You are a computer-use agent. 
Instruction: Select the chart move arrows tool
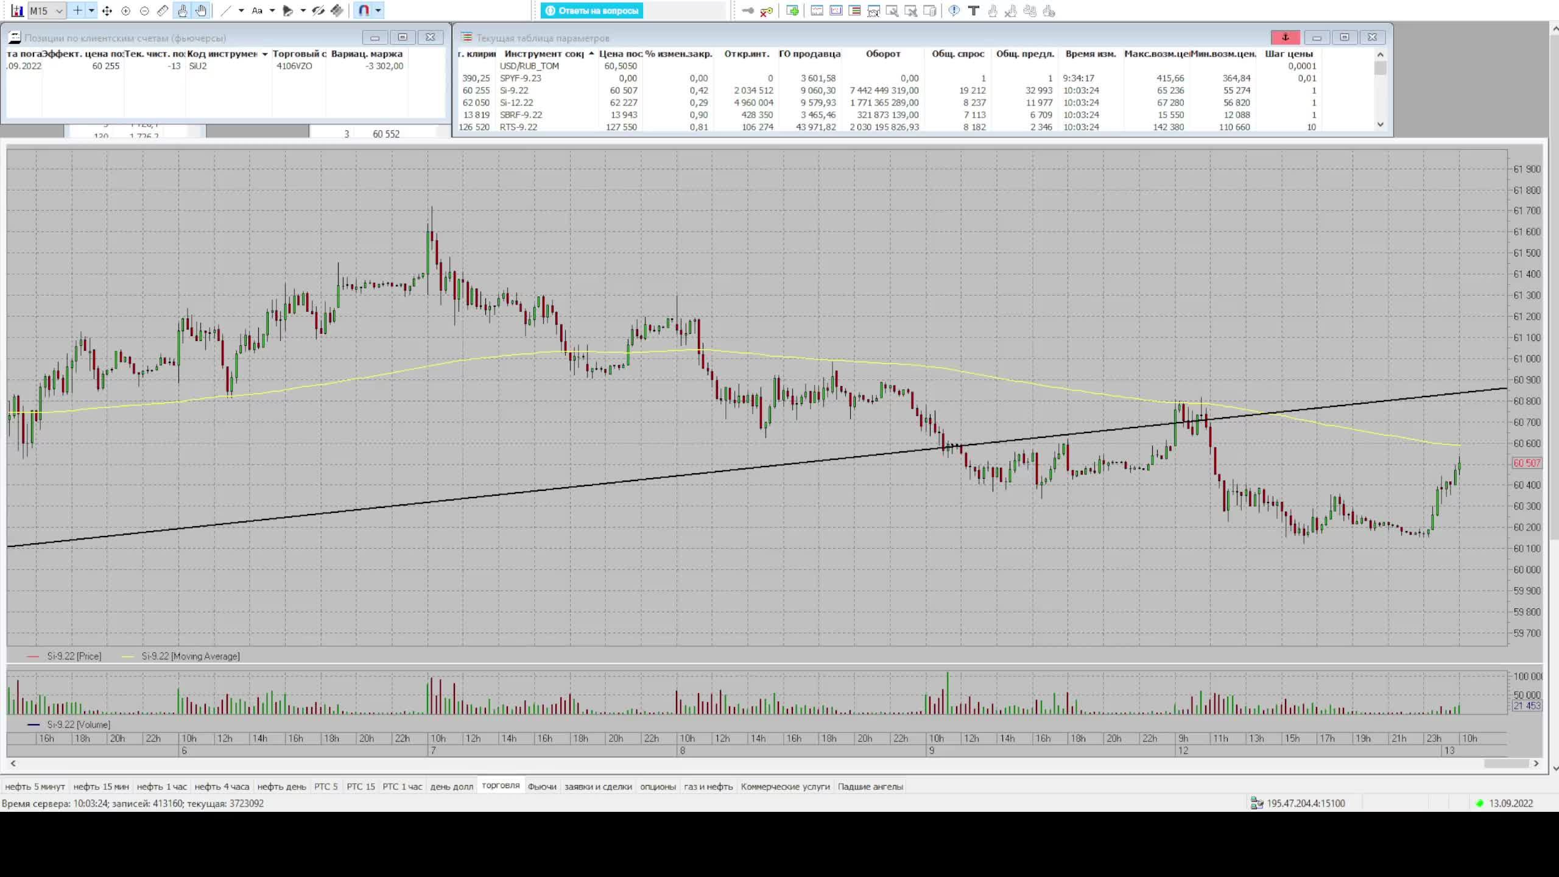[107, 10]
